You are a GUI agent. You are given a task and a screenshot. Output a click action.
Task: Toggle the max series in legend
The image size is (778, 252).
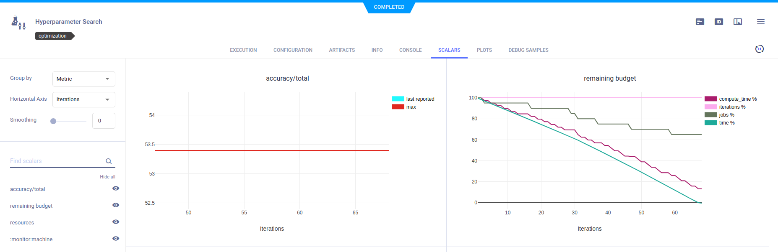pyautogui.click(x=411, y=107)
